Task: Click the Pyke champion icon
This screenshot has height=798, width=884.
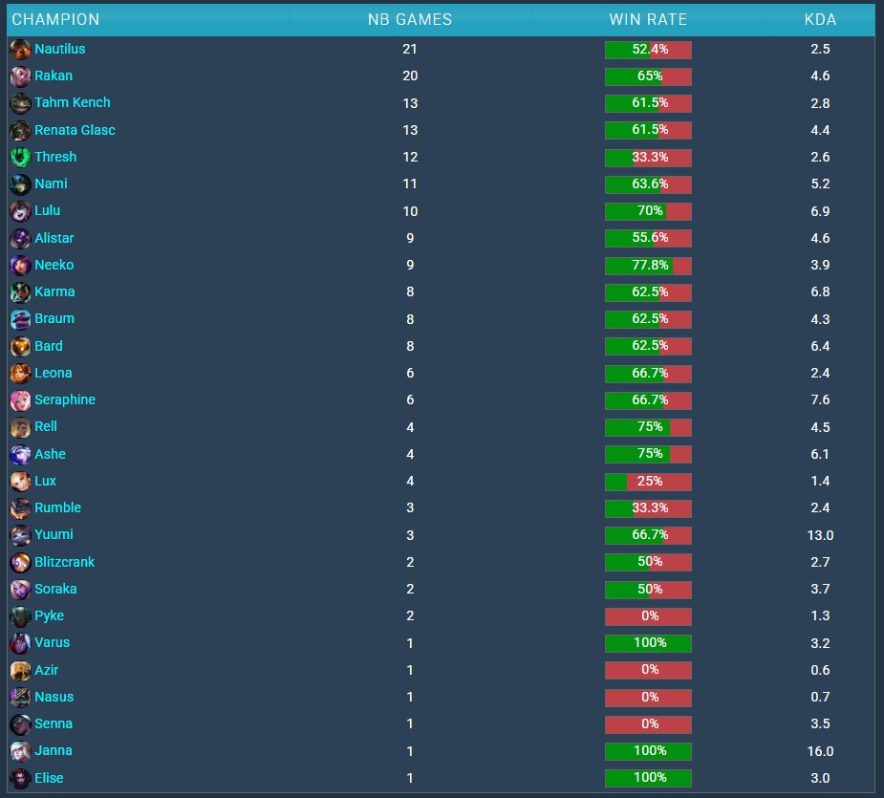Action: [x=20, y=616]
